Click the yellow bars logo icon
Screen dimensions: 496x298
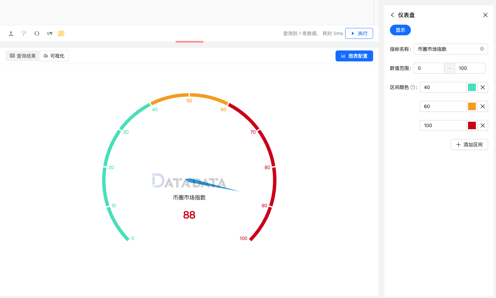click(62, 33)
